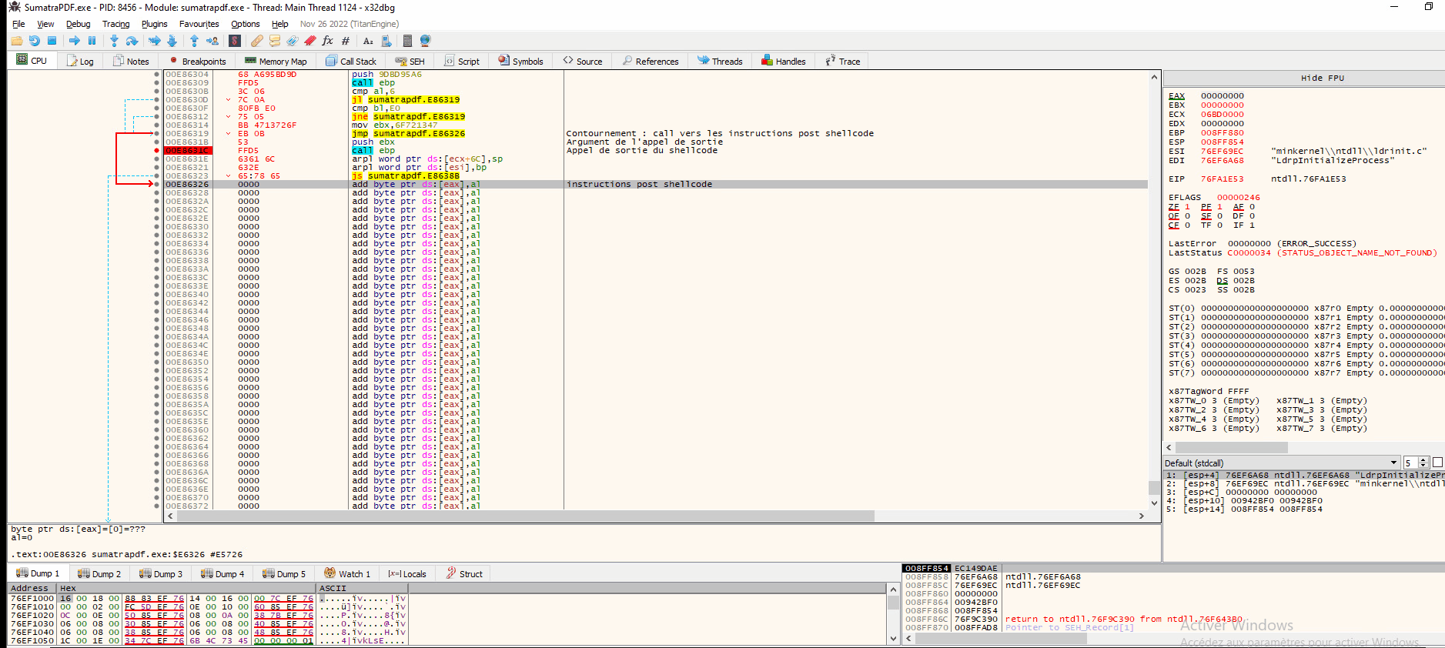
Task: Open the Threads tab
Action: click(721, 61)
